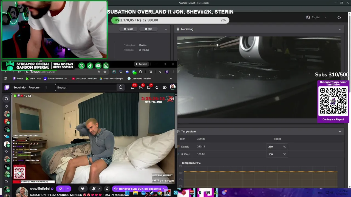Open Twitch Bits diamond icon
The height and width of the screenshot is (197, 351).
157,88
